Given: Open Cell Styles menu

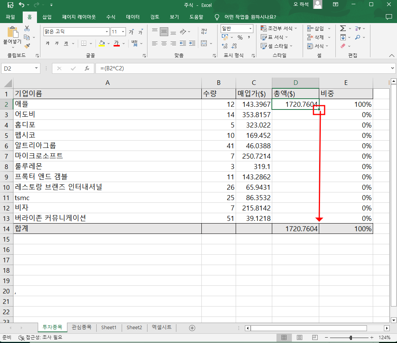Looking at the screenshot, I should point(276,46).
